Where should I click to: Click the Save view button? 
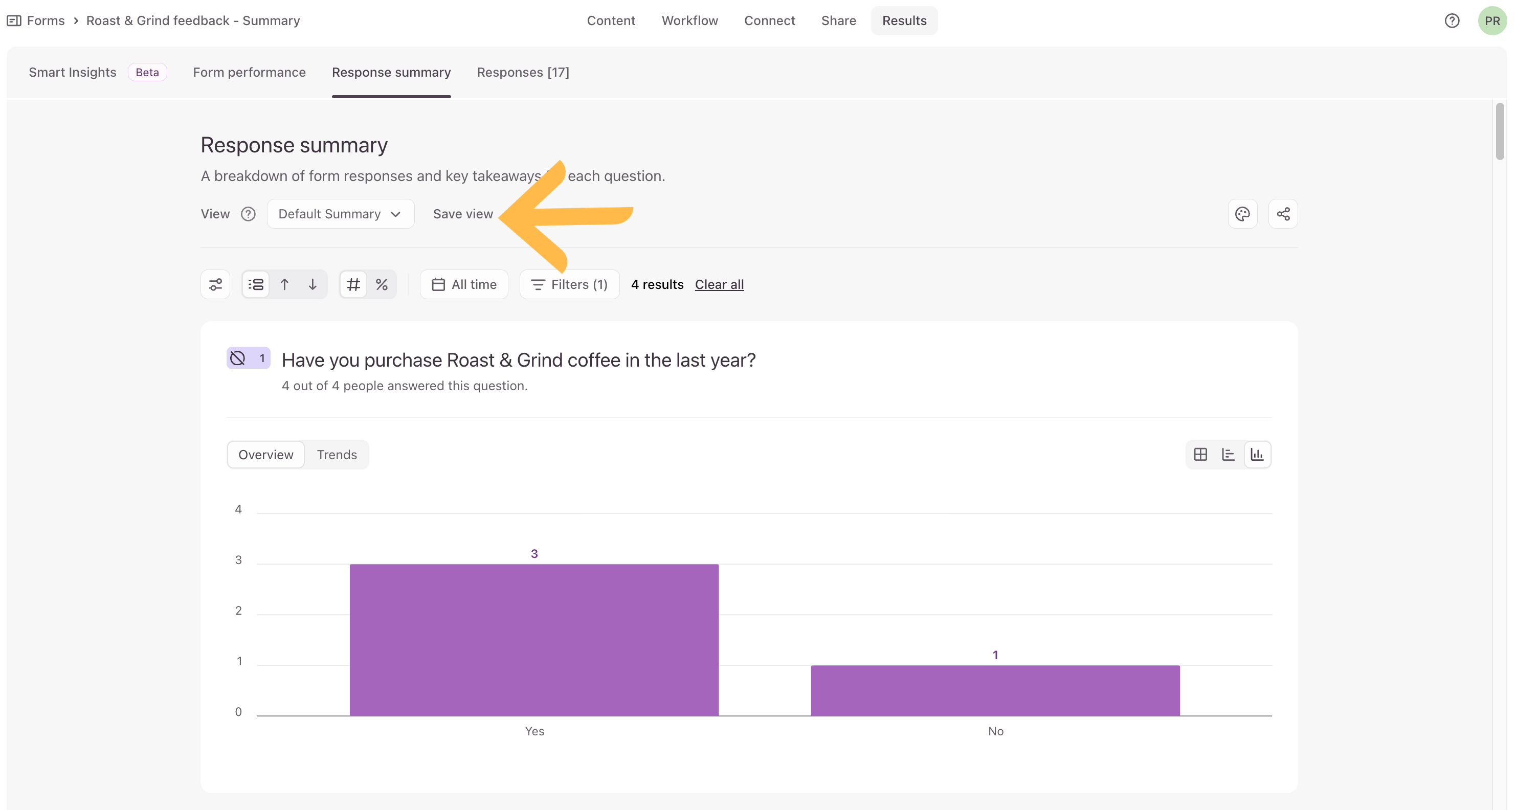pos(463,214)
